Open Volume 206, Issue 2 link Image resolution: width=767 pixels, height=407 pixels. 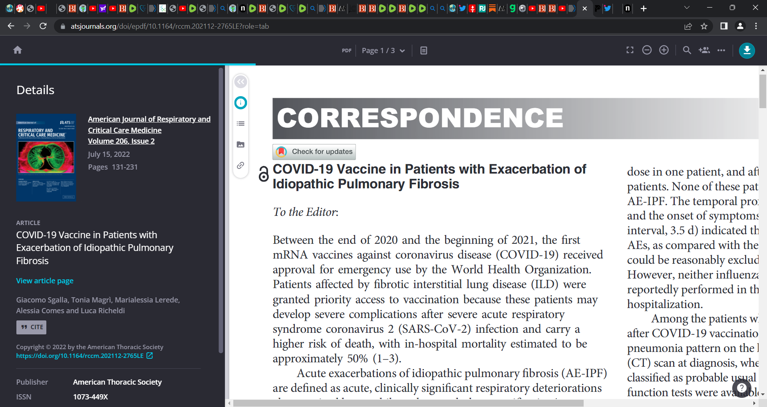pos(121,141)
